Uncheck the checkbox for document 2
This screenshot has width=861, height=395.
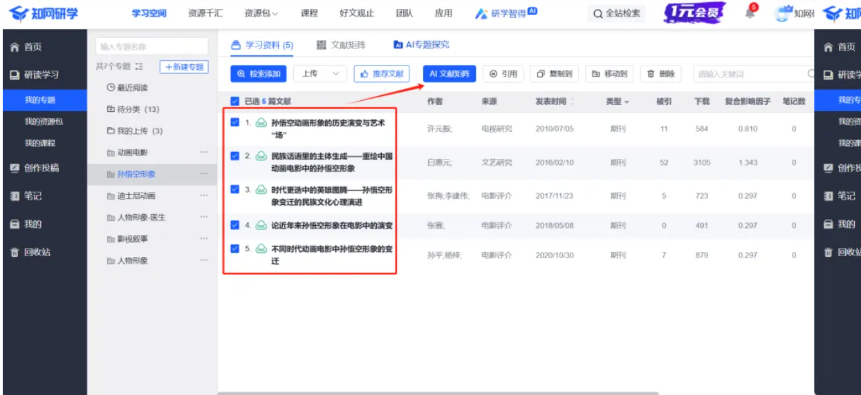pyautogui.click(x=235, y=156)
